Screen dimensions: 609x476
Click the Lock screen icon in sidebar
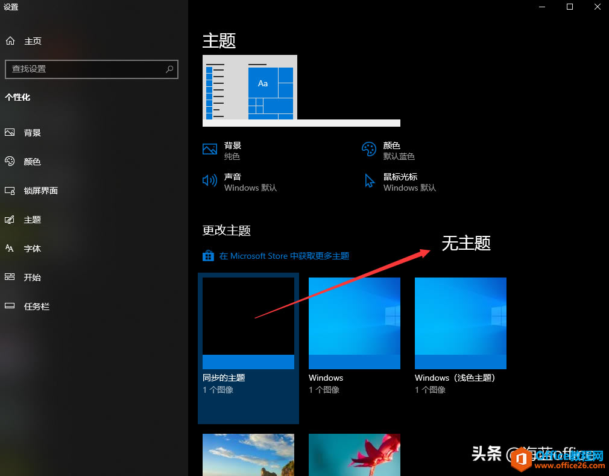point(10,191)
